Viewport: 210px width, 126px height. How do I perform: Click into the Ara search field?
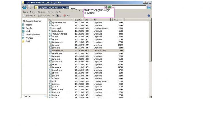pos(129,7)
